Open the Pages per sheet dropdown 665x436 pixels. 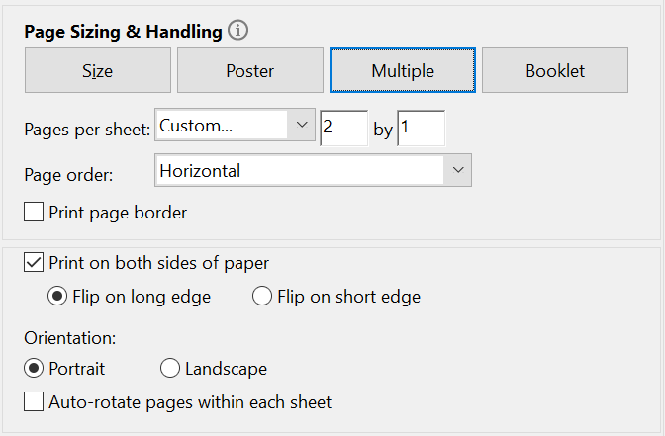point(235,125)
